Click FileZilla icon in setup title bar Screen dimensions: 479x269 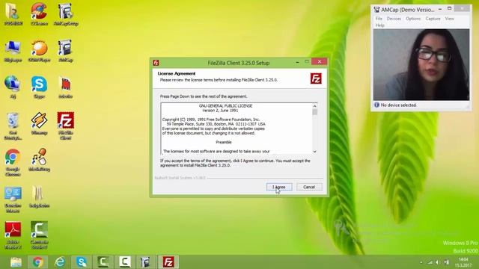click(156, 63)
